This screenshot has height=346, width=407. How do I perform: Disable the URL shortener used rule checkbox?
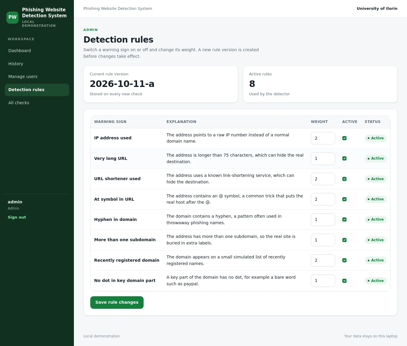point(344,179)
